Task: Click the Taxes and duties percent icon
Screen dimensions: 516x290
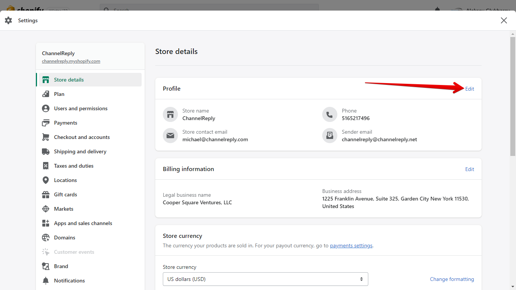Action: (x=46, y=166)
